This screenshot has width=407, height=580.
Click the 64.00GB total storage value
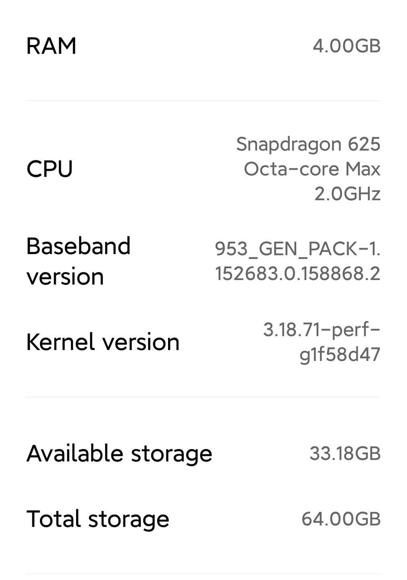click(x=341, y=519)
